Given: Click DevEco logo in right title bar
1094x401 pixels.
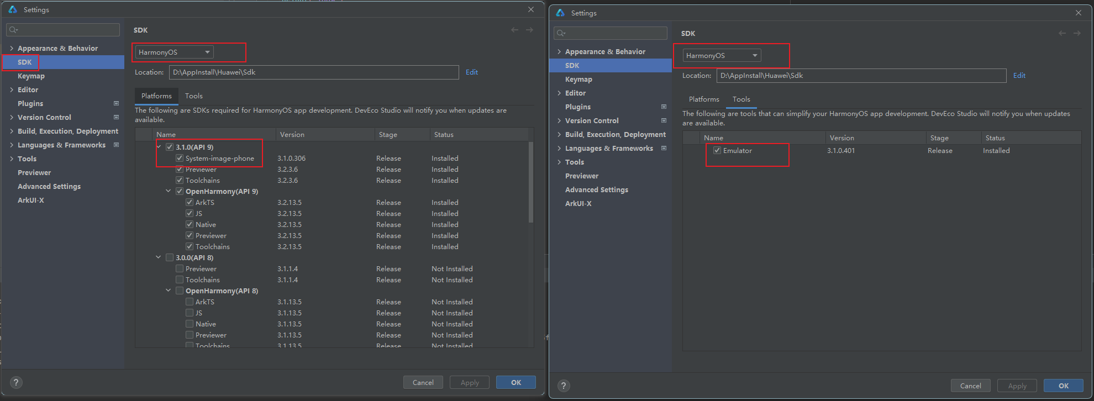Looking at the screenshot, I should pos(560,13).
